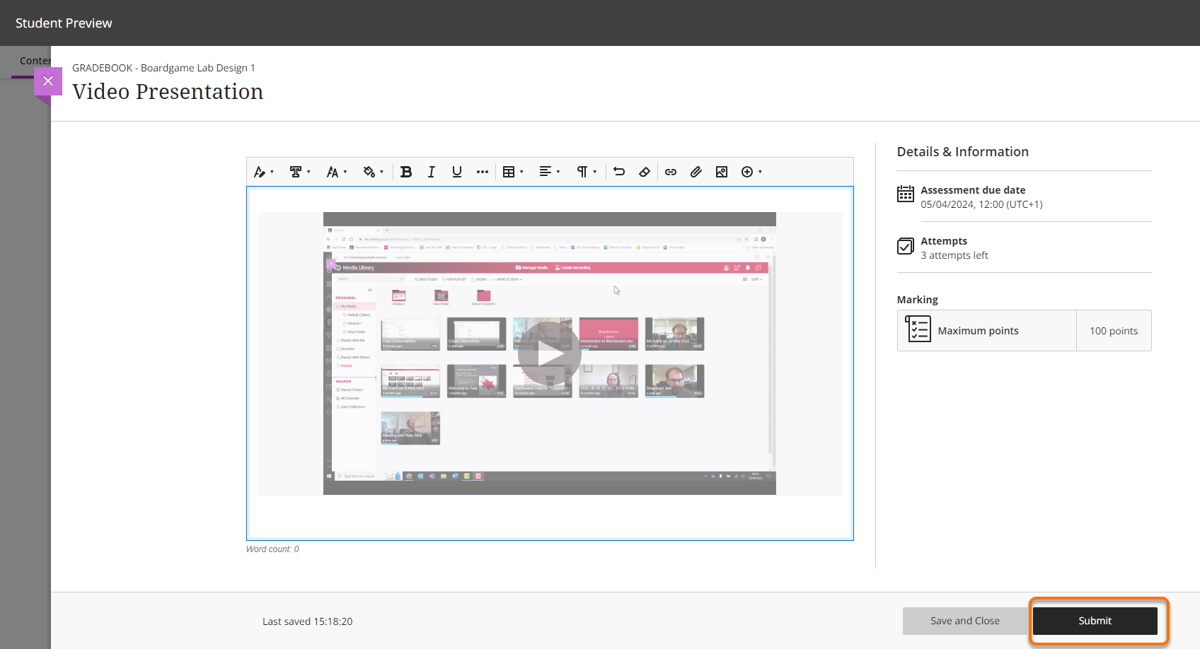
Task: Insert a link using the toolbar
Action: click(x=671, y=172)
